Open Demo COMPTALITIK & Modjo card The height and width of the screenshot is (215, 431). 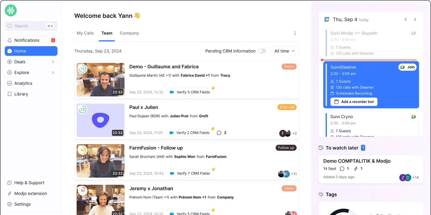point(371,169)
